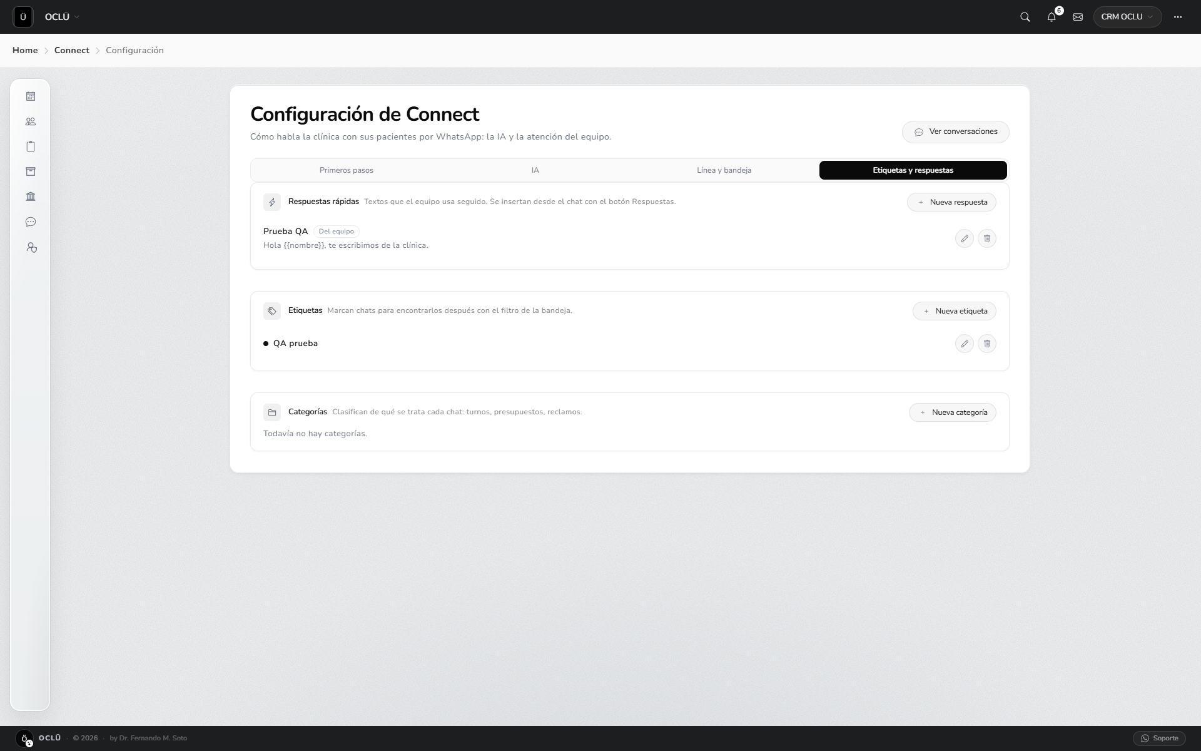The width and height of the screenshot is (1201, 751).
Task: Open notifications bell with badge 6
Action: coord(1052,17)
